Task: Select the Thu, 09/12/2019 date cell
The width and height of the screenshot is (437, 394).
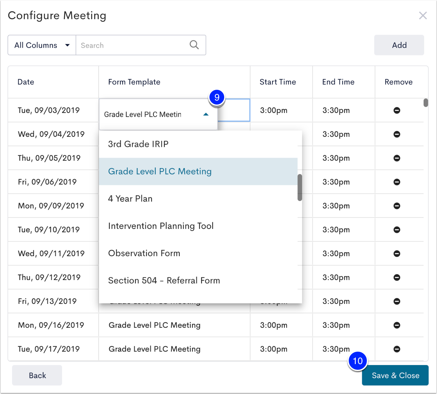Action: [x=53, y=277]
